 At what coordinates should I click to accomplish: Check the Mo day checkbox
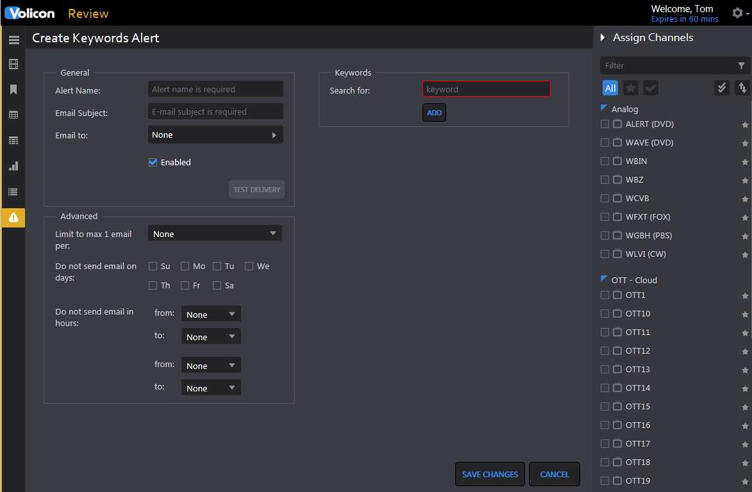coord(185,266)
